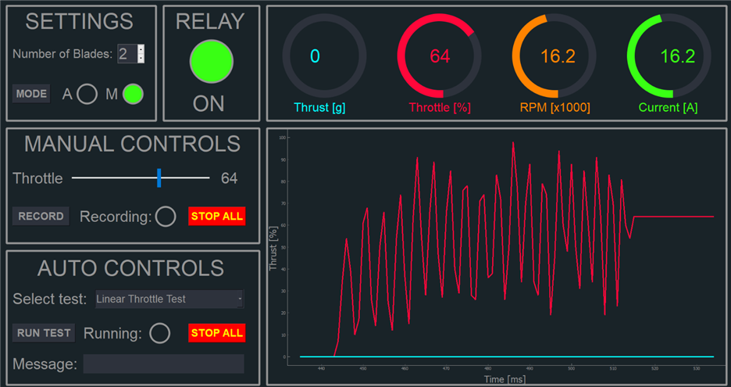Click the SETTINGS panel title
The width and height of the screenshot is (731, 387).
pyautogui.click(x=79, y=21)
